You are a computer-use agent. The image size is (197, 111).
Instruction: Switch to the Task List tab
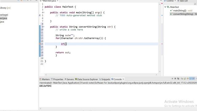point(184,1)
